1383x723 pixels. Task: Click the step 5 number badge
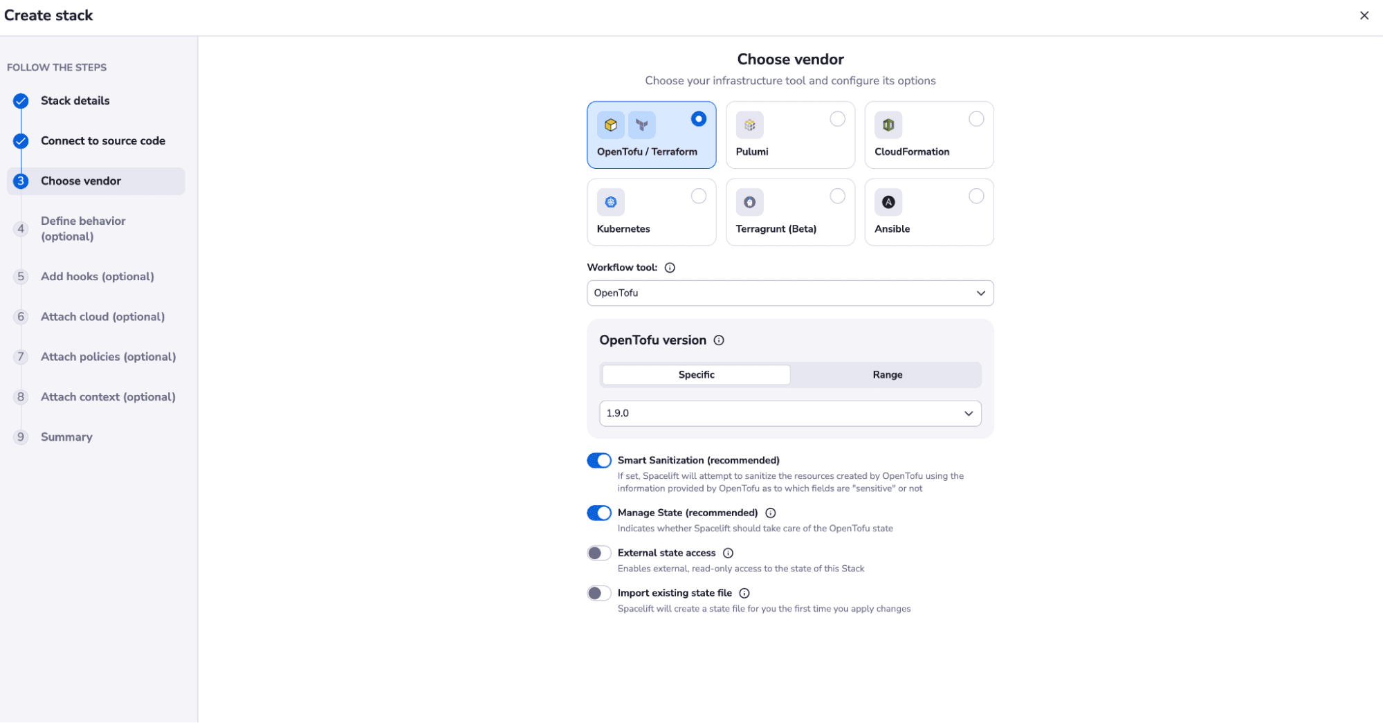point(21,277)
